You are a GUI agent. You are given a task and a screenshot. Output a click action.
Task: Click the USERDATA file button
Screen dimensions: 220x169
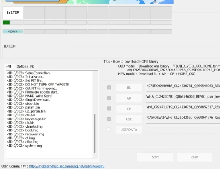click(x=129, y=130)
